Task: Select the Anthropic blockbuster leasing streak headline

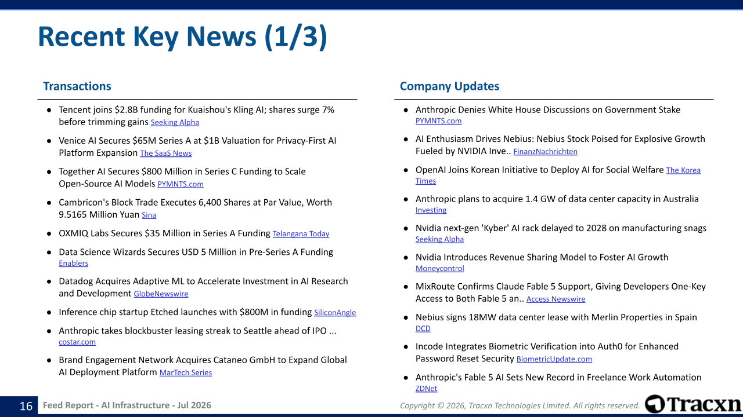Action: tap(198, 331)
